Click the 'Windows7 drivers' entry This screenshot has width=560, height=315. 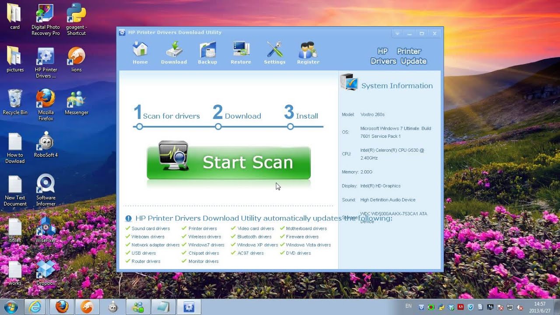[x=206, y=245]
